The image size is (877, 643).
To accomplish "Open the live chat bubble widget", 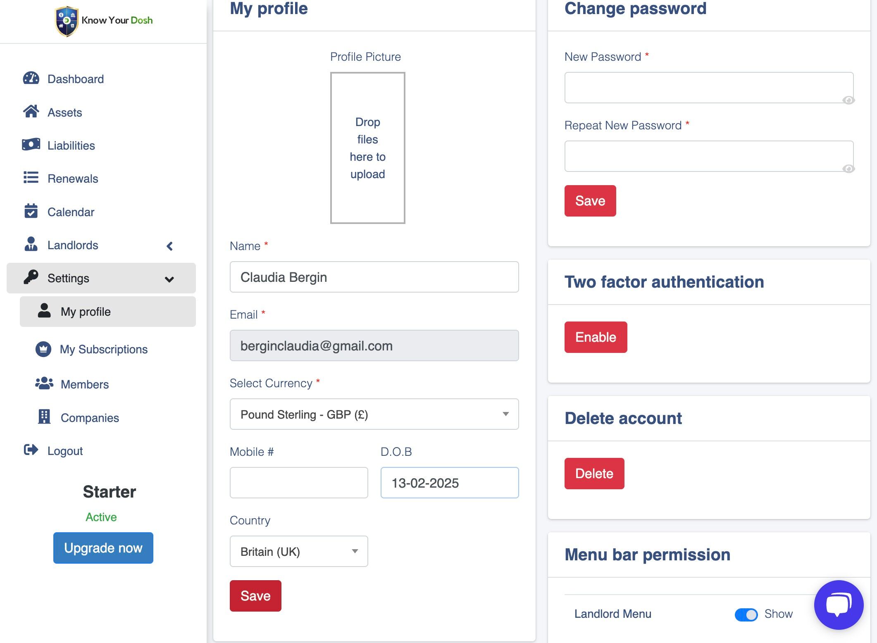I will (x=839, y=605).
